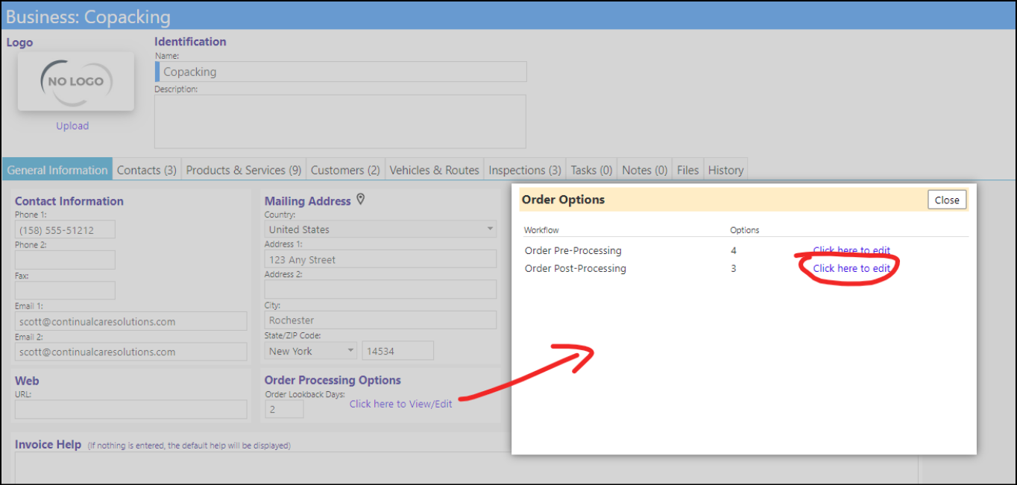The width and height of the screenshot is (1017, 485).
Task: Select the 'Order Post-Processing' workflow text
Action: coord(576,268)
